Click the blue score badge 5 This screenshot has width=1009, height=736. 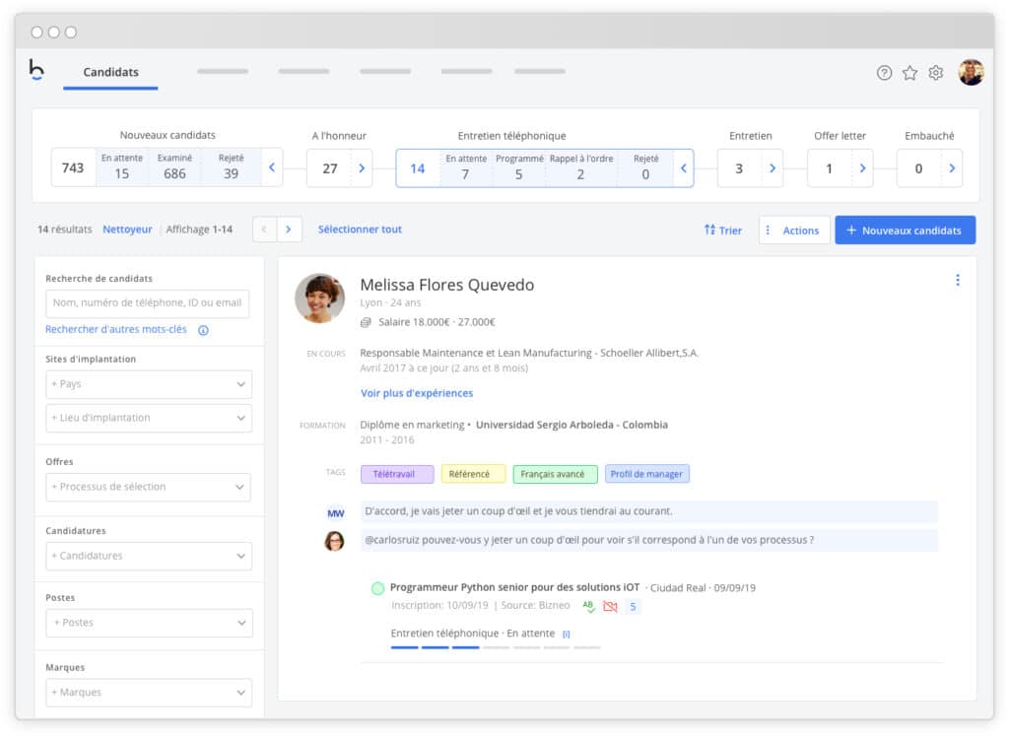coord(633,606)
